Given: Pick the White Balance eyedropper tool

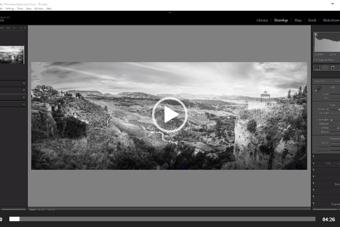Looking at the screenshot, I should pyautogui.click(x=318, y=90).
